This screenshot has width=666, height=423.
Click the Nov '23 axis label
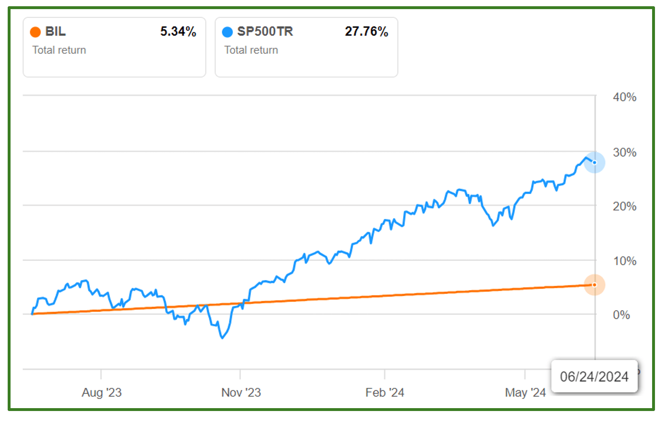pyautogui.click(x=241, y=393)
